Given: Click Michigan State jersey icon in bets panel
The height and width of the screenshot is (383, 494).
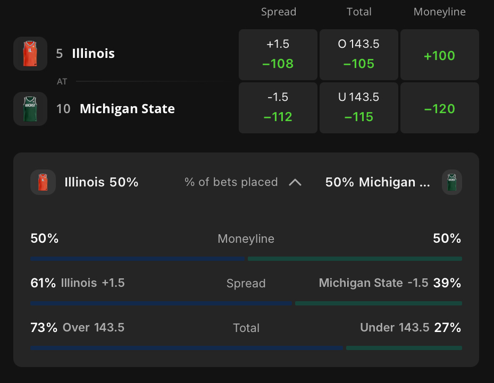Looking at the screenshot, I should pos(452,182).
